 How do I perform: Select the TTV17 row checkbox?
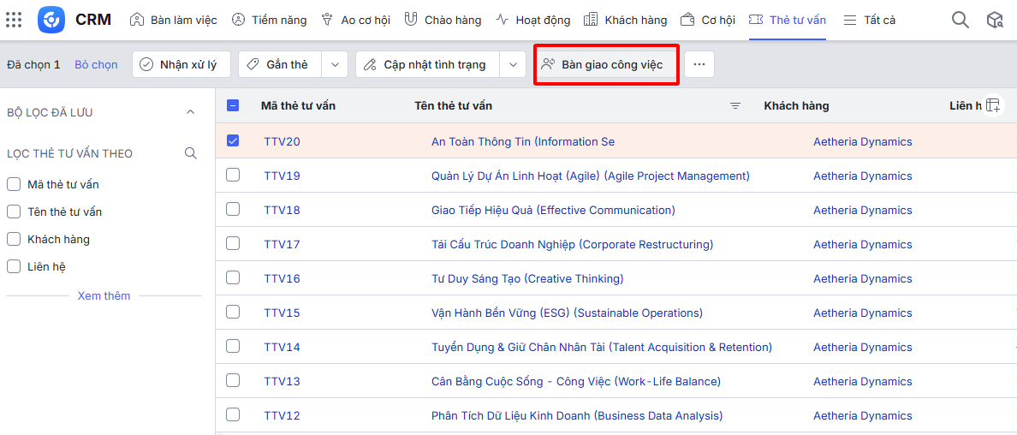233,244
